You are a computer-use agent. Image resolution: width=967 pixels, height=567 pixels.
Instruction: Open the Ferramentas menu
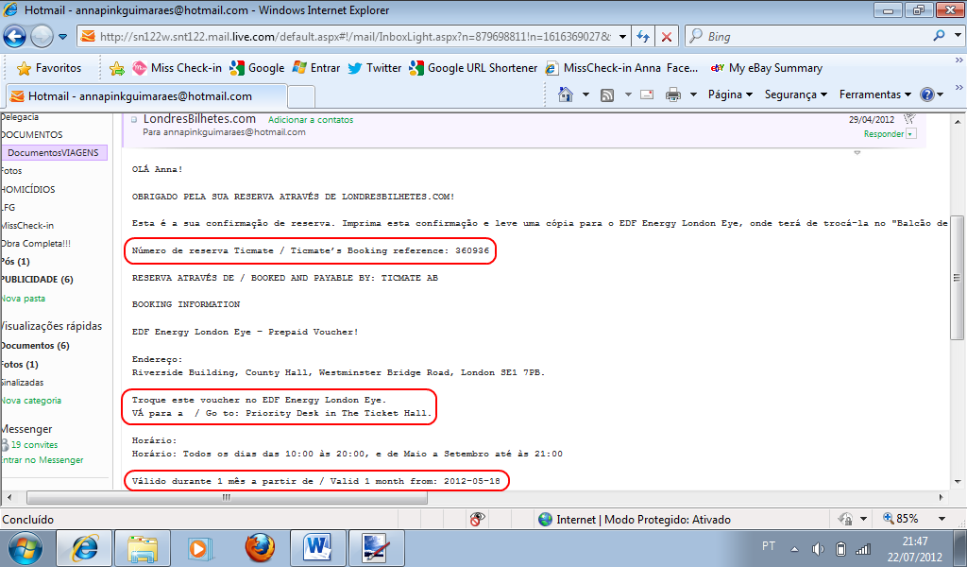pos(874,94)
